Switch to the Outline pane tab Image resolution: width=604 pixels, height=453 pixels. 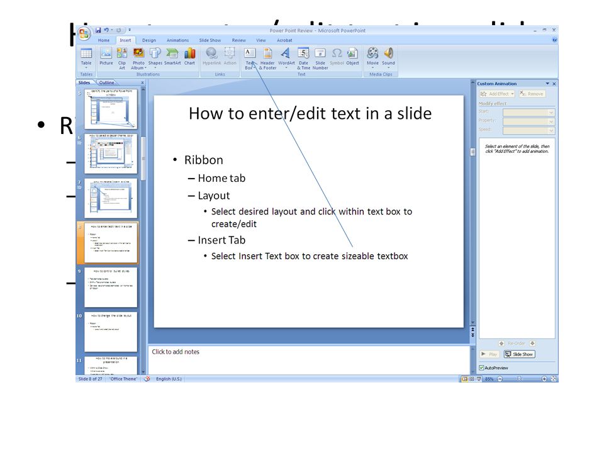point(107,82)
